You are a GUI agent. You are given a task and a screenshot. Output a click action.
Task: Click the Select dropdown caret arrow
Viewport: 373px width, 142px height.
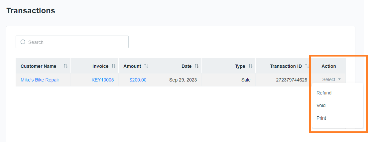[x=339, y=80]
